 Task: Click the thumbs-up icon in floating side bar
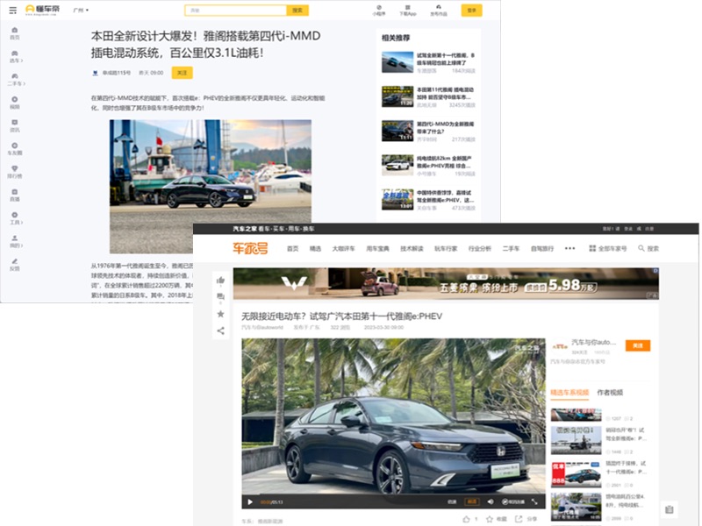click(x=221, y=281)
